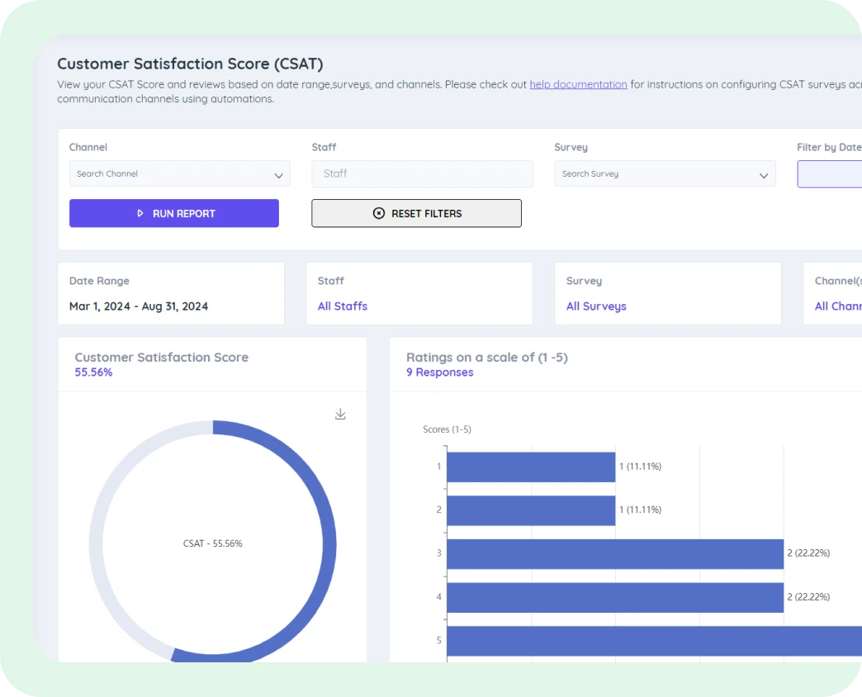This screenshot has width=862, height=697.
Task: Select the bar for score 1
Action: point(531,467)
